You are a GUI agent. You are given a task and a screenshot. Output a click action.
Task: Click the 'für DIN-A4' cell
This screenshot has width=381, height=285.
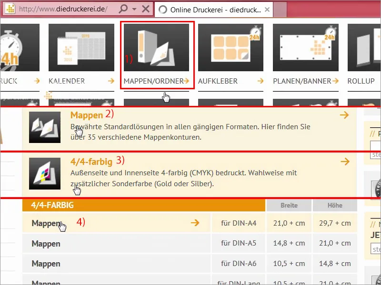[x=239, y=223]
